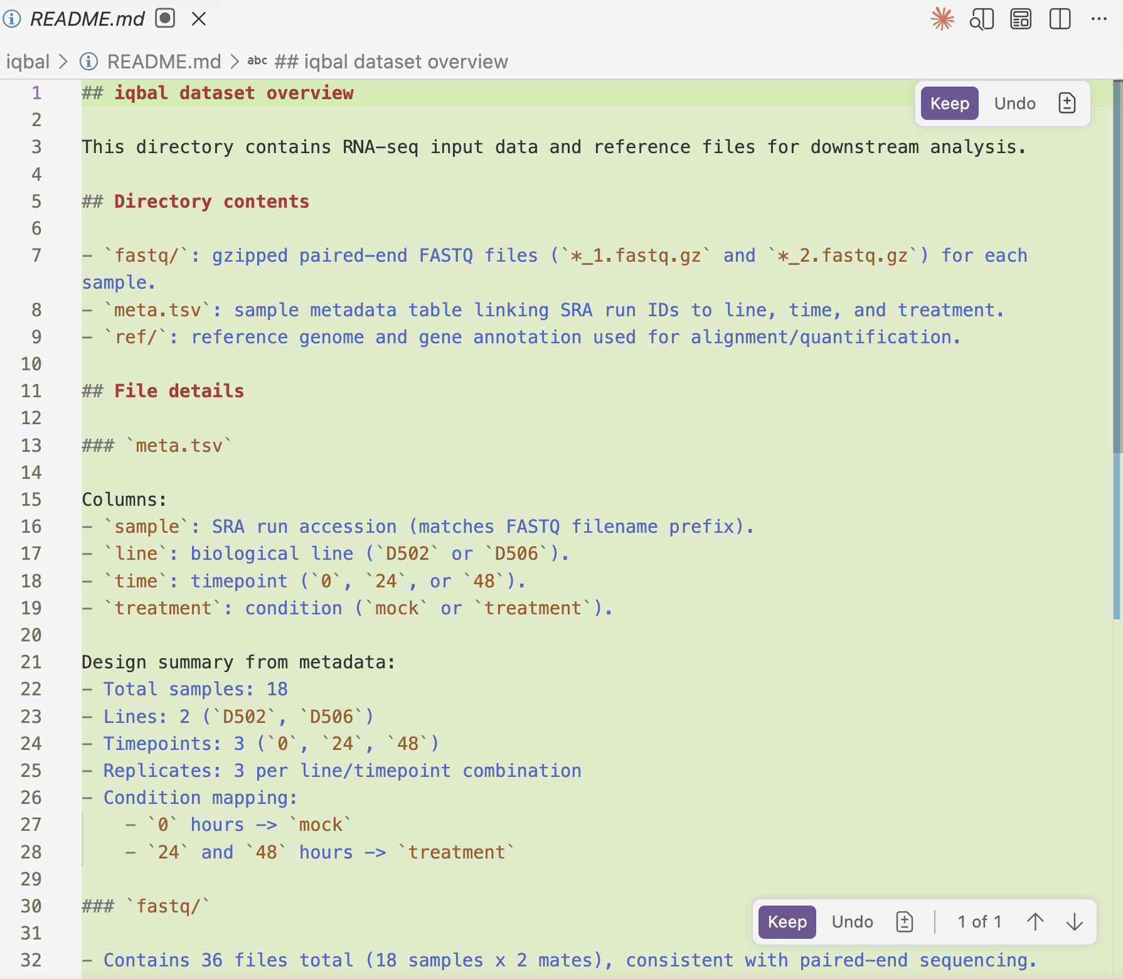This screenshot has height=979, width=1123.
Task: Click the abc symbol icon in breadcrumb
Action: click(x=257, y=61)
